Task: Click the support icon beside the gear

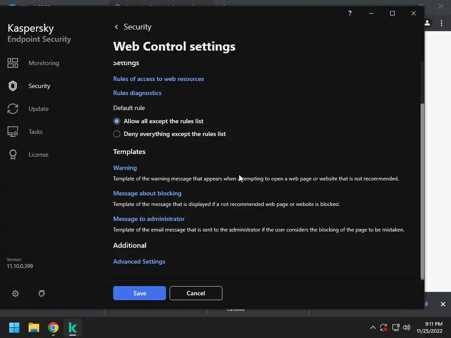Action: [x=42, y=294]
